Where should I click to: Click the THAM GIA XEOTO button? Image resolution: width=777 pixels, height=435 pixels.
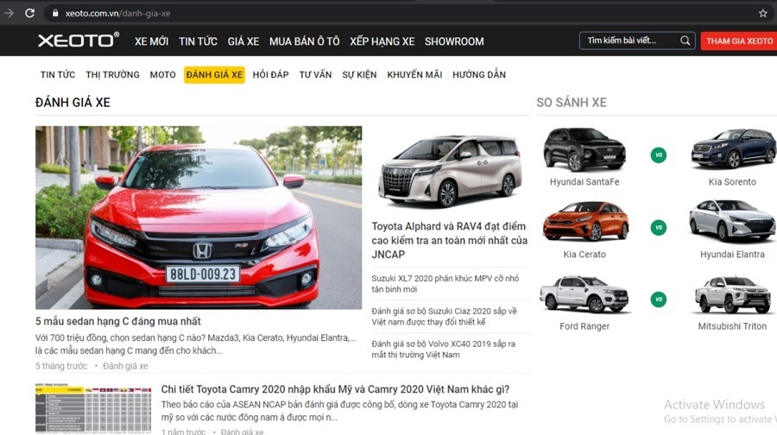739,41
